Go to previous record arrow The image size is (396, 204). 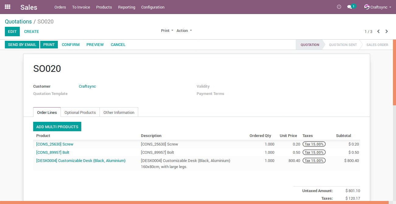[378, 31]
